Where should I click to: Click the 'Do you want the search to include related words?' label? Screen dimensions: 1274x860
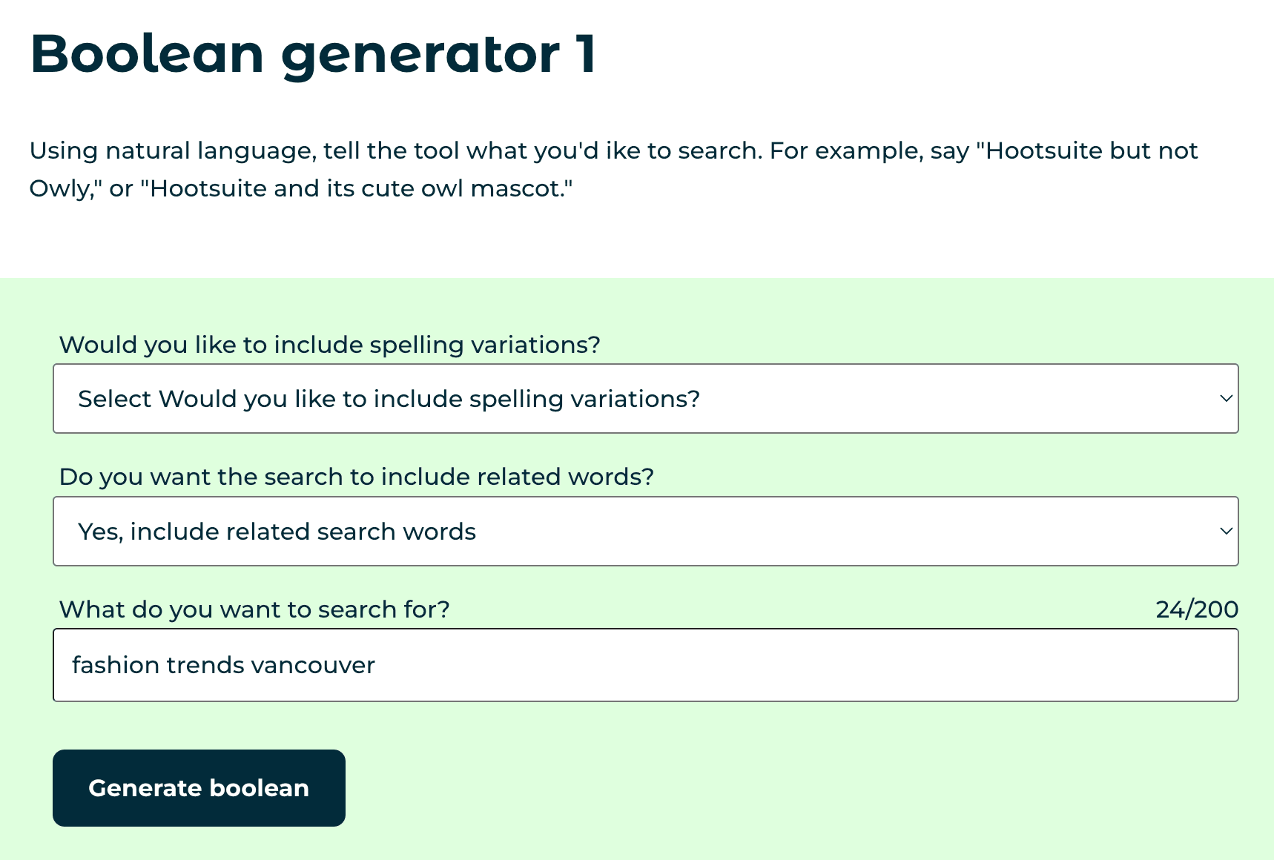click(x=357, y=476)
